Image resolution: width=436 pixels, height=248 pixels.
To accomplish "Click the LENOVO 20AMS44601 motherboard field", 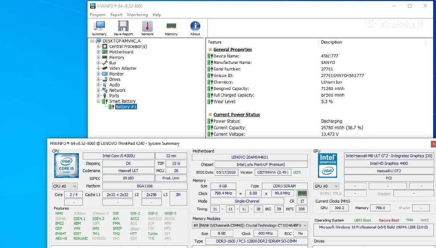I will click(x=250, y=157).
